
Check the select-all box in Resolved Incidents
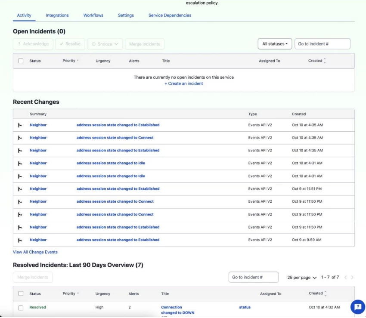point(21,293)
